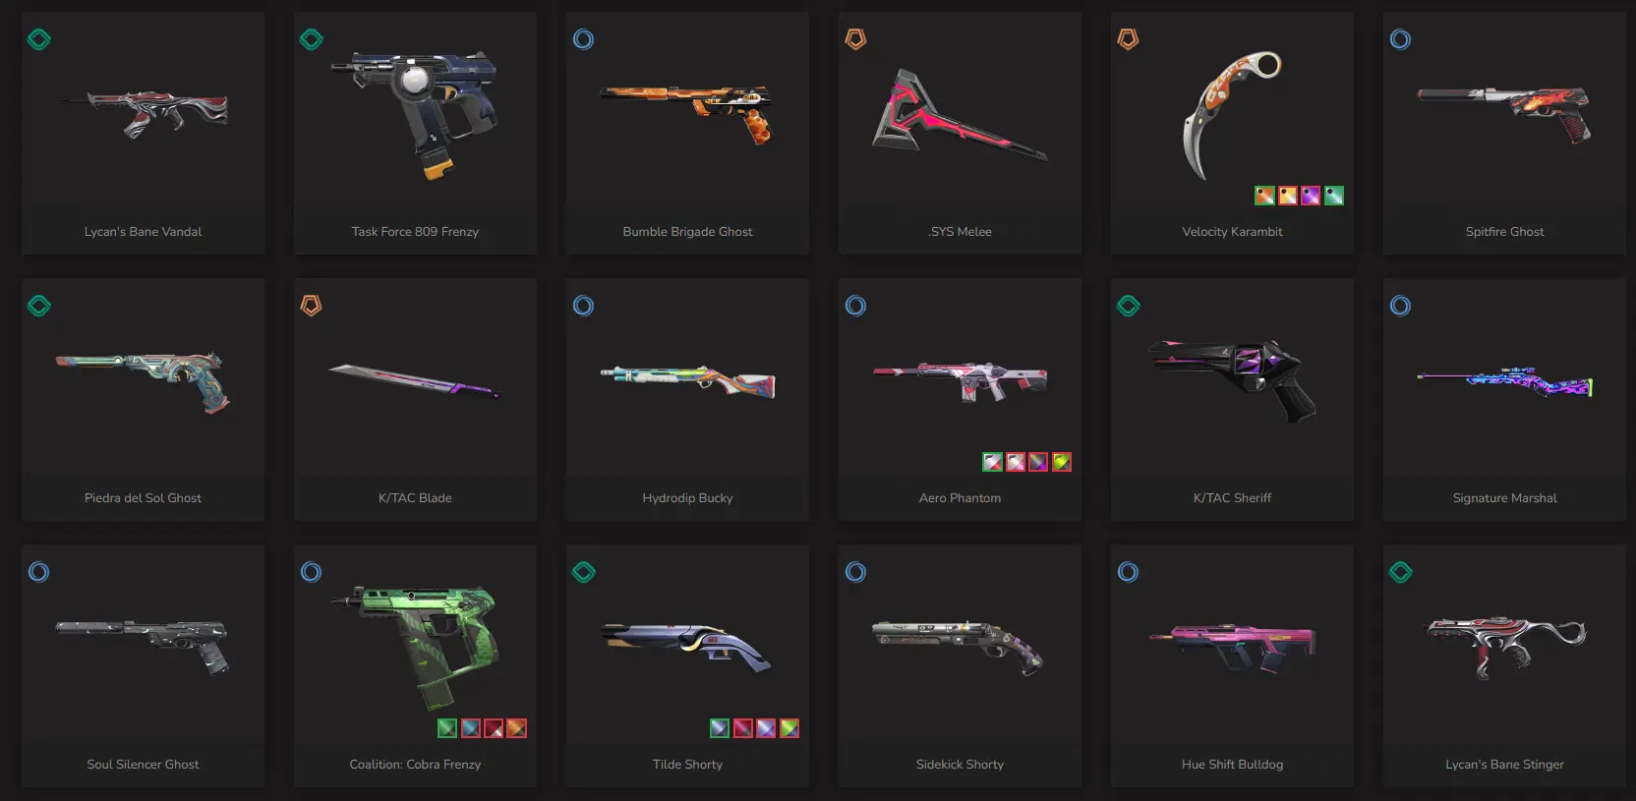Viewport: 1636px width, 801px height.
Task: Click the orange tier icon on K/TAC Blade card
Action: click(312, 306)
